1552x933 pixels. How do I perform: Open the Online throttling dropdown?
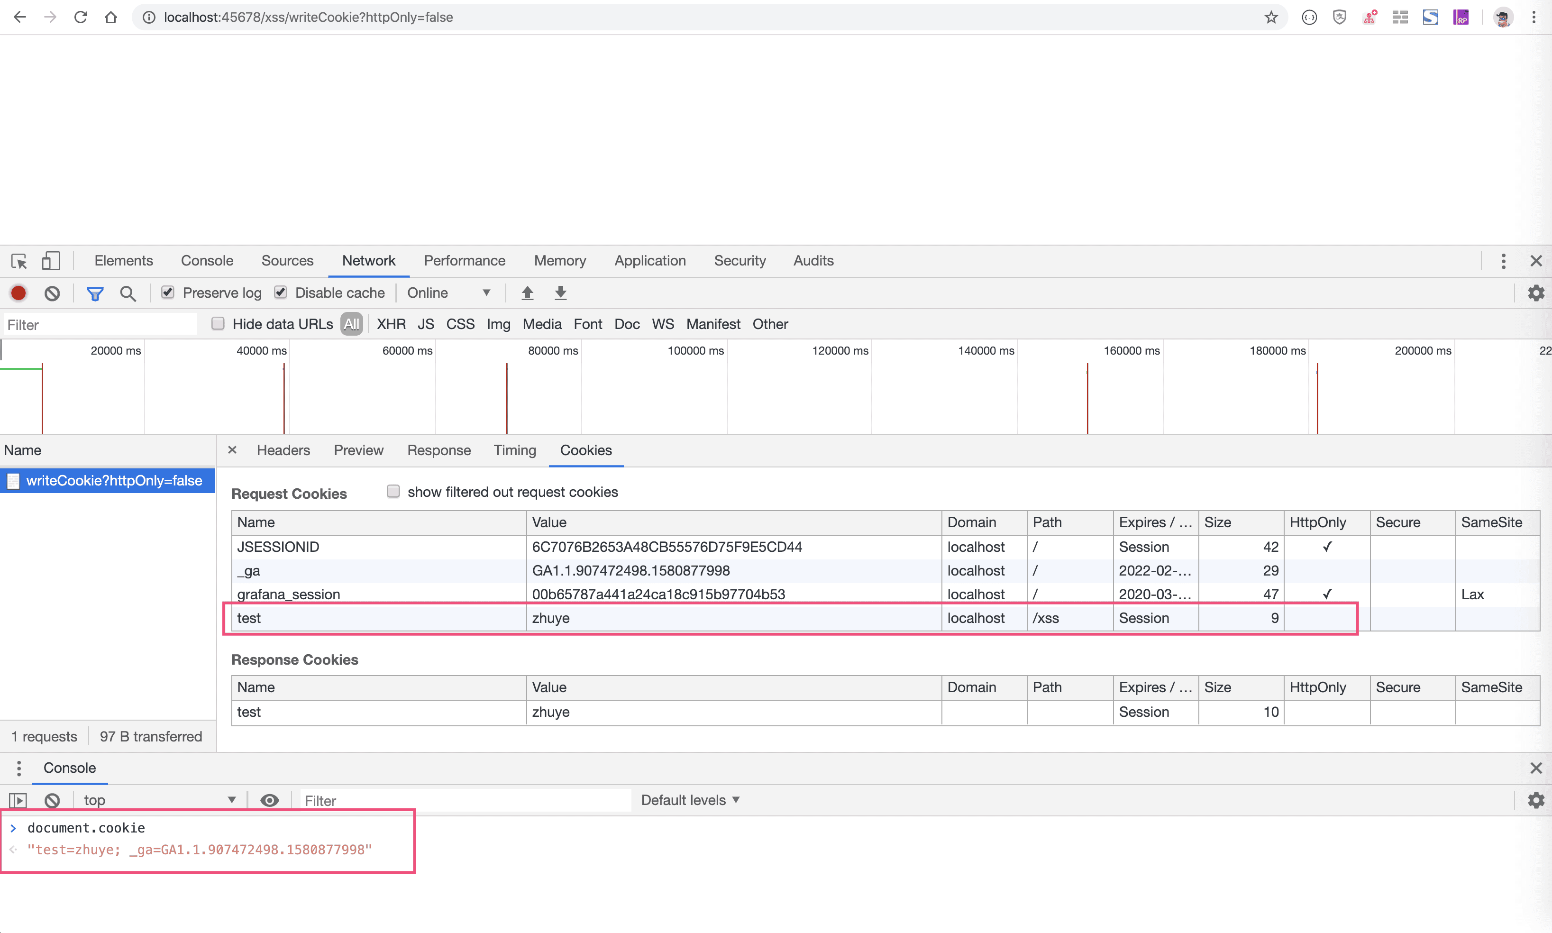448,293
